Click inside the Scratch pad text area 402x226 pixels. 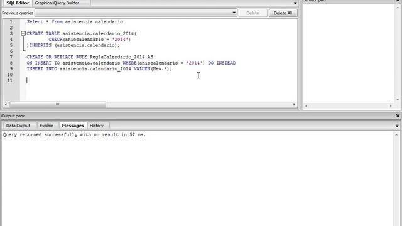pyautogui.click(x=349, y=53)
